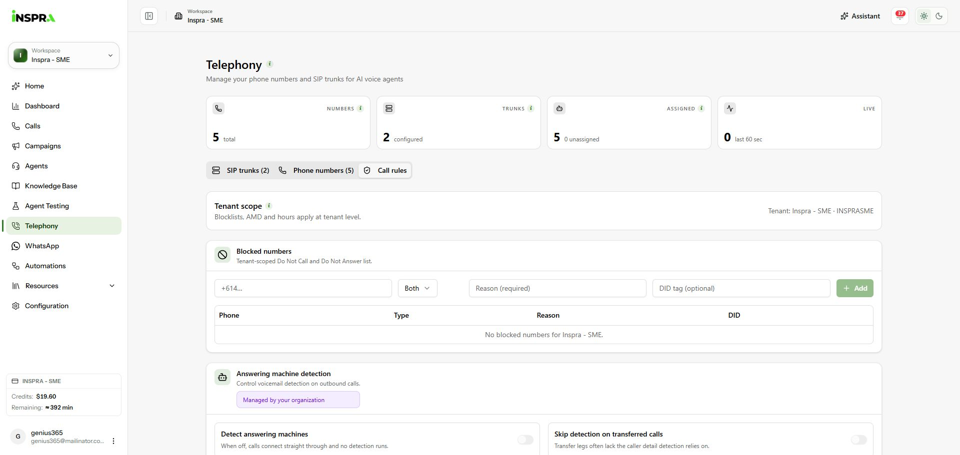Click the INSPRA logo

tap(33, 16)
